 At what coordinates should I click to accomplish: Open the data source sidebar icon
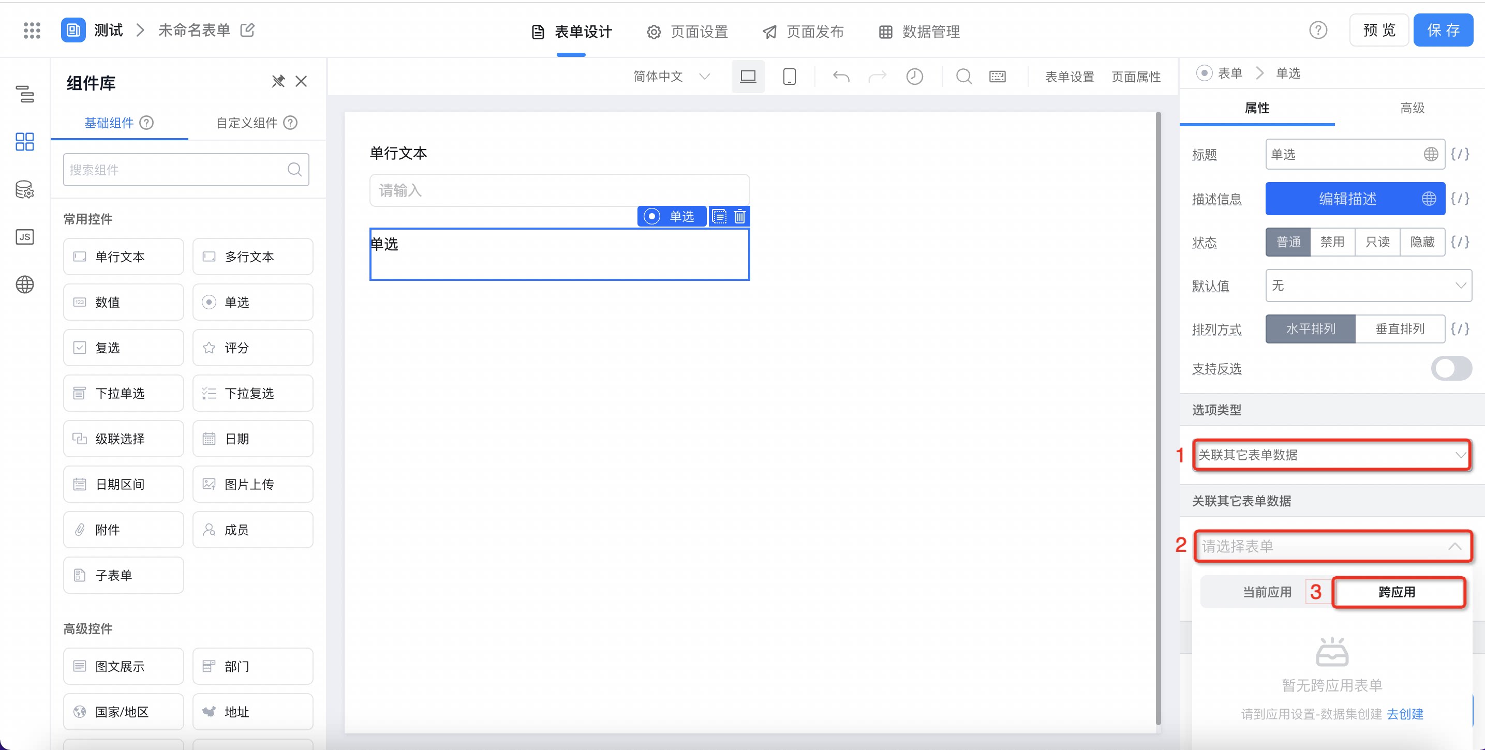[x=25, y=190]
